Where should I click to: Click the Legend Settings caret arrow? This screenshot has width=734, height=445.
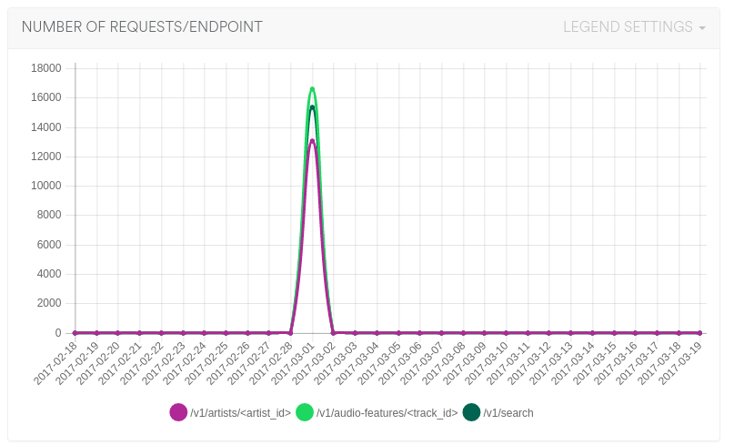click(x=702, y=28)
